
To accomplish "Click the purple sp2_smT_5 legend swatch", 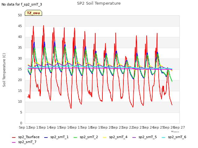I will [x=134, y=138].
